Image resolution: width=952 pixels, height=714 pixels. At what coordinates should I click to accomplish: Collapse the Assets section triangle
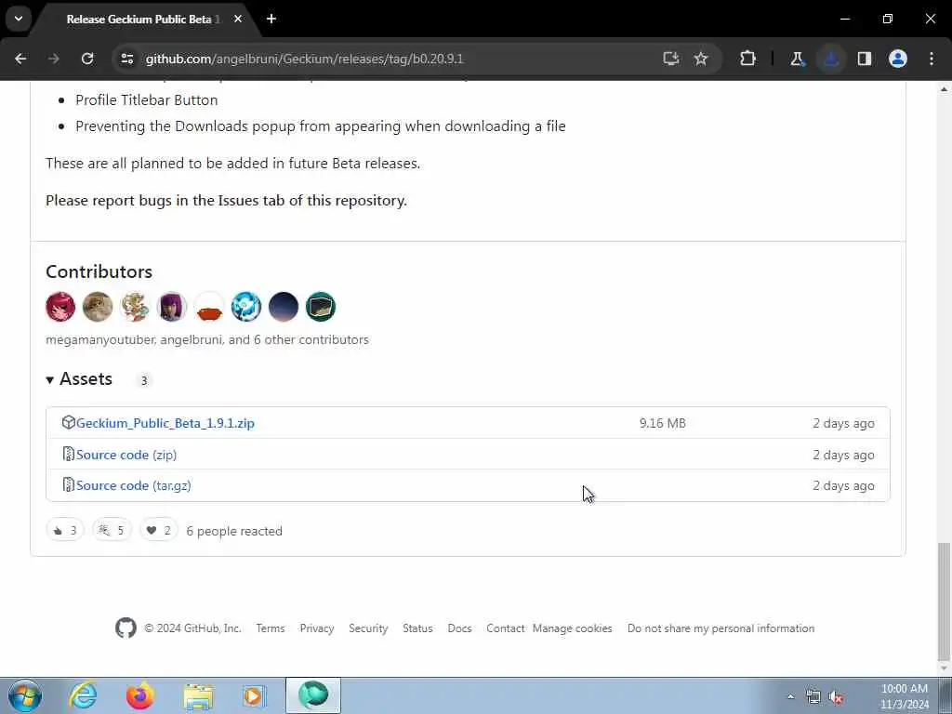(x=50, y=380)
